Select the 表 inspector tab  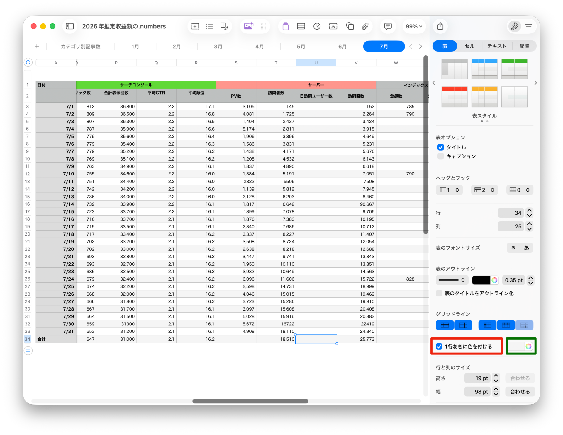click(x=445, y=46)
